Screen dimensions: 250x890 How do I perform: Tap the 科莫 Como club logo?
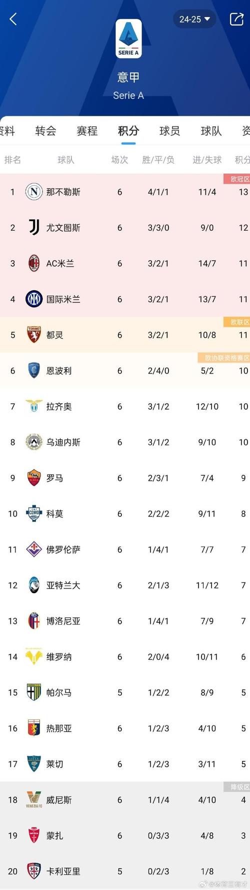click(x=34, y=513)
